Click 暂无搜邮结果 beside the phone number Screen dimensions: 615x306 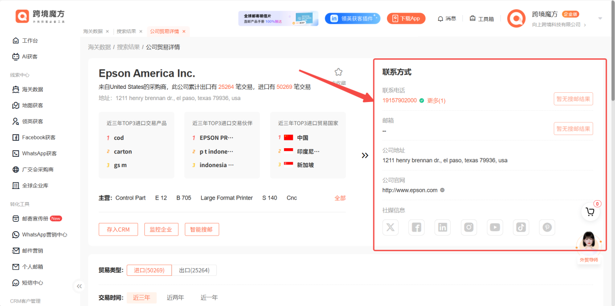point(573,99)
